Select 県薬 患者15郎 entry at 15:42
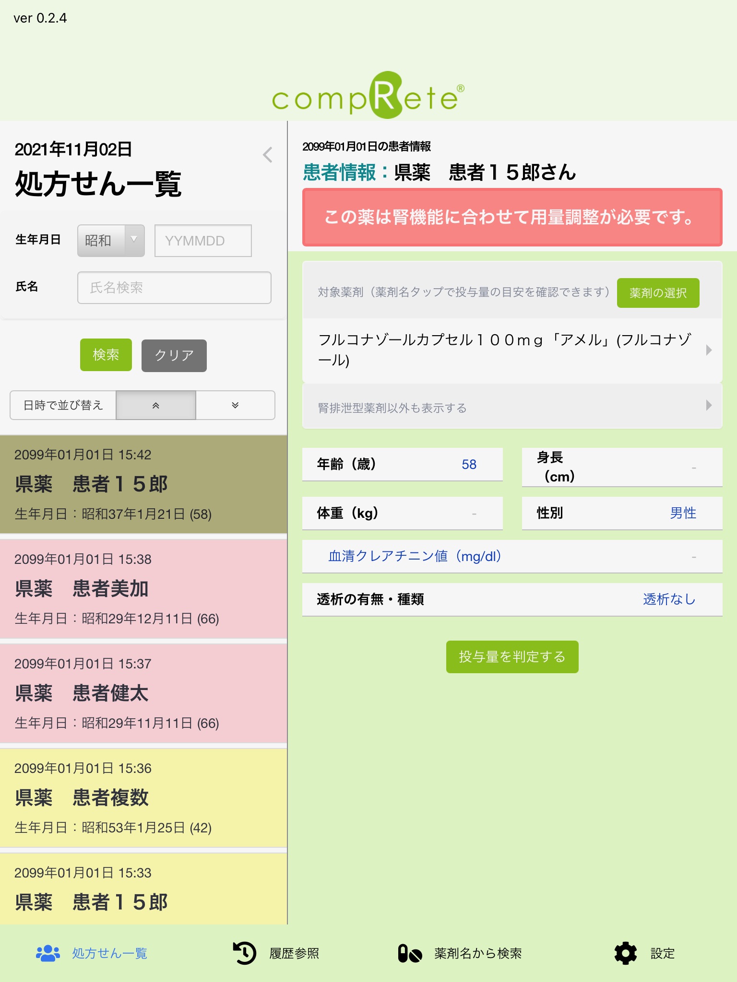Viewport: 737px width, 982px height. (143, 484)
